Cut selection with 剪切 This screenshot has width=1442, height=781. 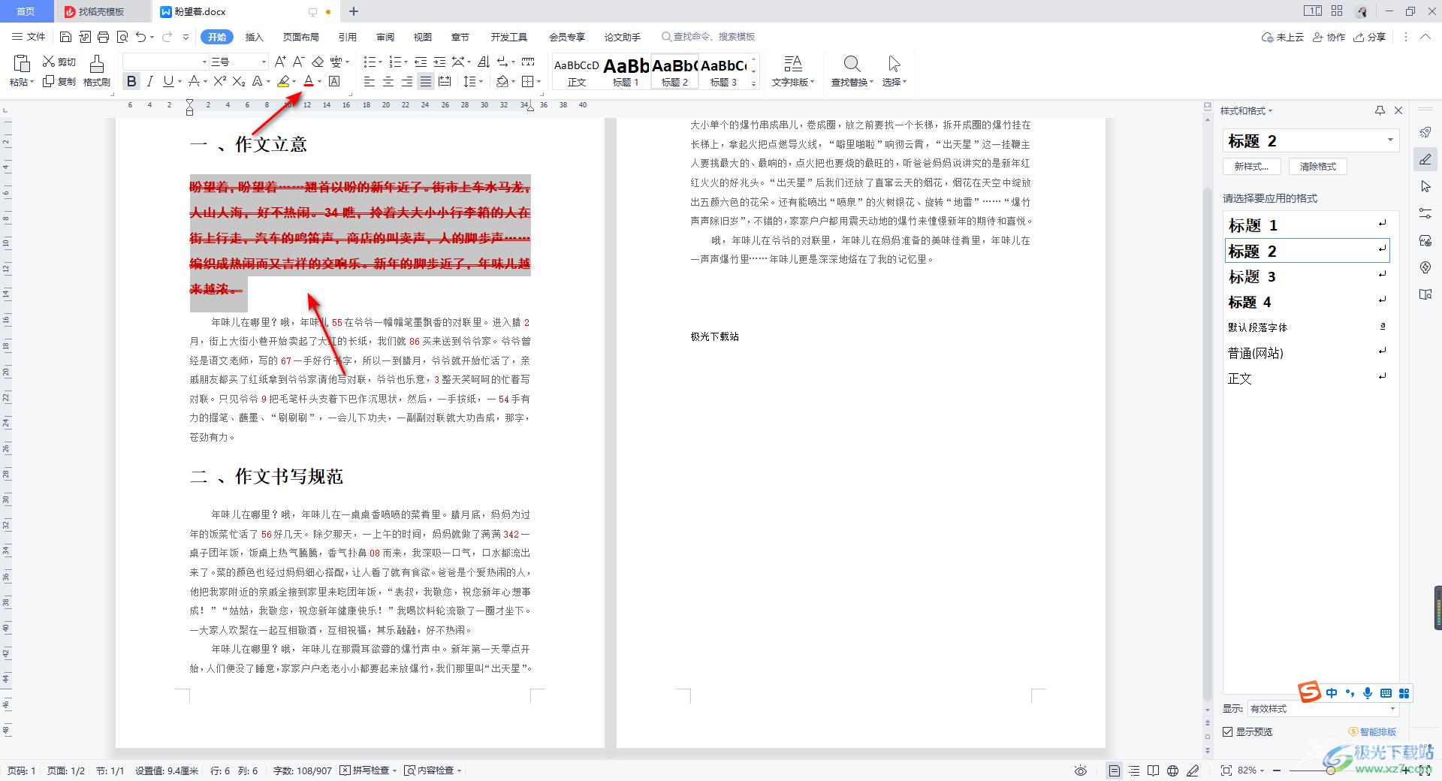(59, 62)
